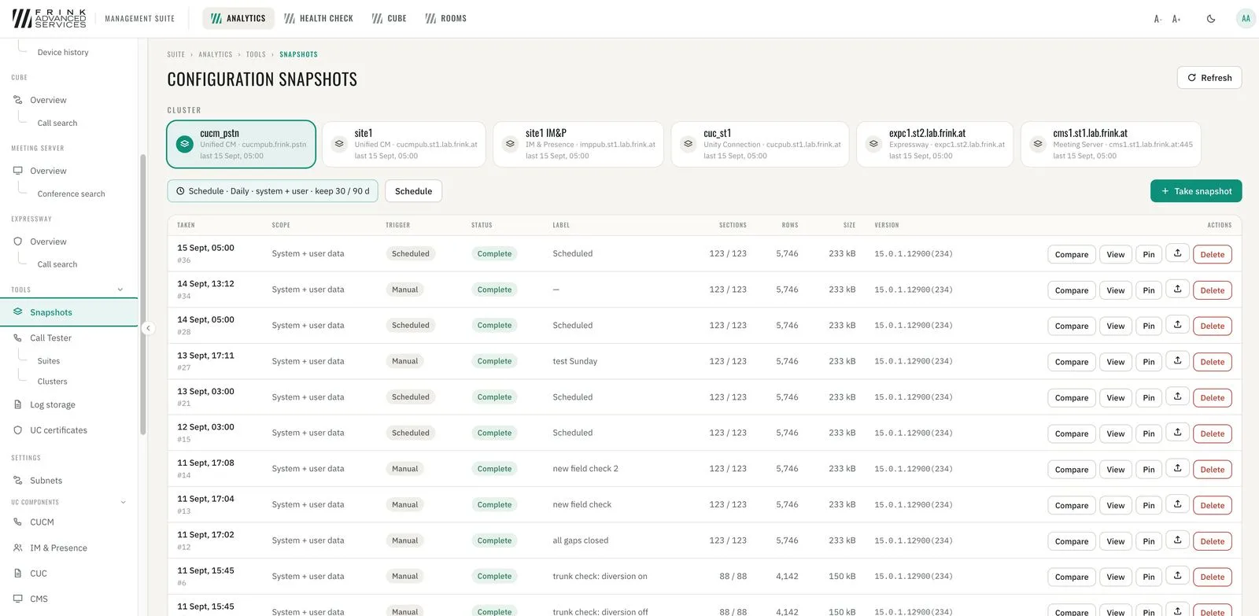
Task: Select the cucm_pstn cluster card
Action: click(x=241, y=144)
